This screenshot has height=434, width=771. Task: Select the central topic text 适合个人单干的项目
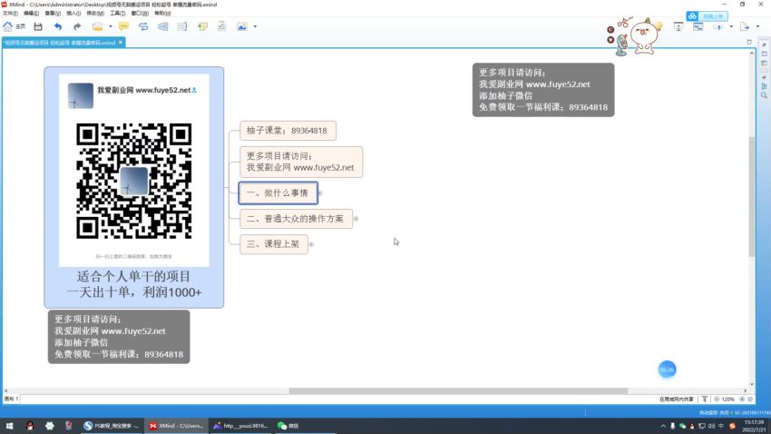[133, 276]
